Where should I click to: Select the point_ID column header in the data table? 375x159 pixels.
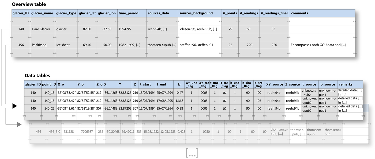pos(49,84)
